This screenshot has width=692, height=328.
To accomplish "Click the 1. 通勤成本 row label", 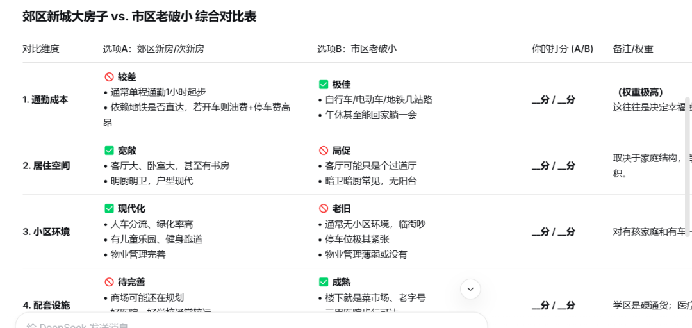I will pos(45,100).
